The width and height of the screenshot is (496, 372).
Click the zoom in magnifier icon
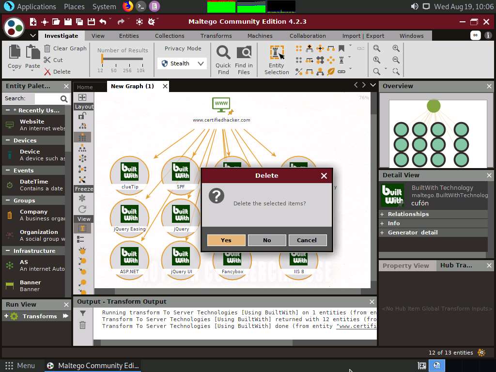(396, 48)
